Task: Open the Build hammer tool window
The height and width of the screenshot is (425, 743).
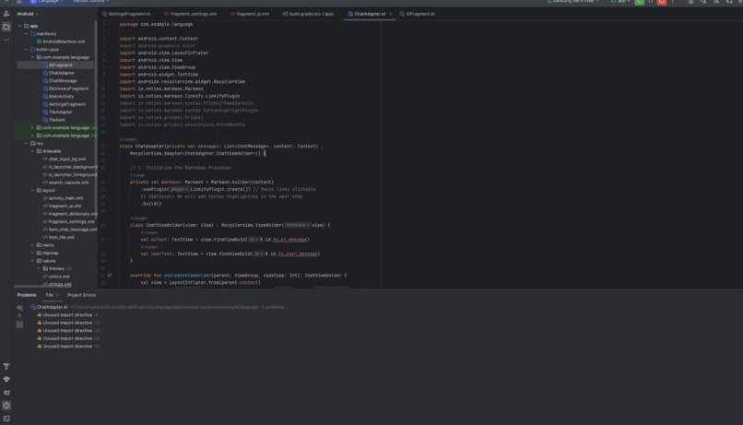Action: point(6,366)
